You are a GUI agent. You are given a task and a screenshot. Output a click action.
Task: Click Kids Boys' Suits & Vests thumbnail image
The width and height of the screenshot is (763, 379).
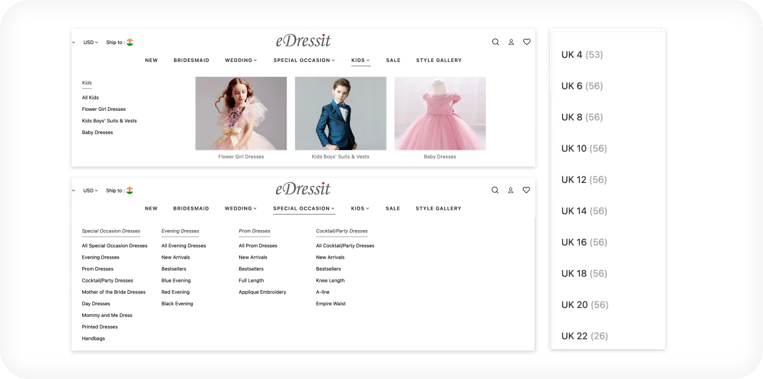340,113
